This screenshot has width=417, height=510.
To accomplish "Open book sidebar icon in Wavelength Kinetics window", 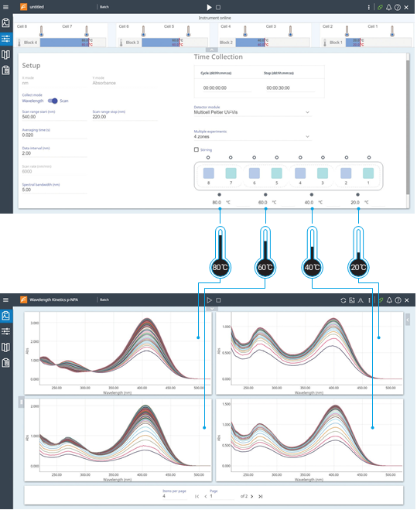I will click(x=6, y=347).
